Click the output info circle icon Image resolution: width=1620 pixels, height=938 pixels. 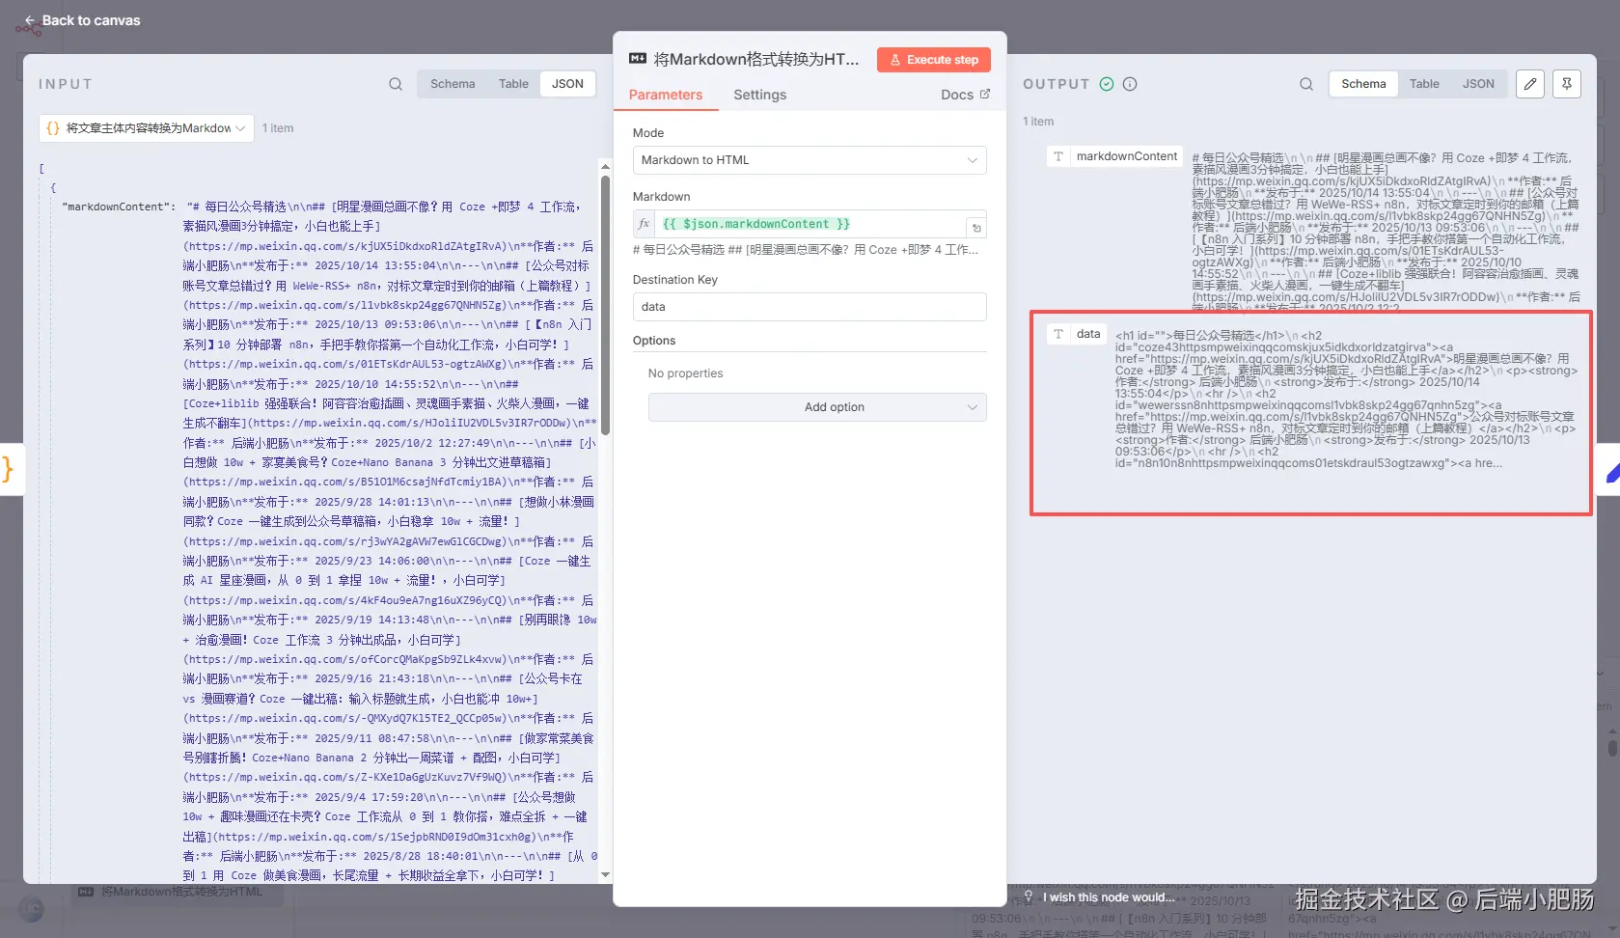1130,84
